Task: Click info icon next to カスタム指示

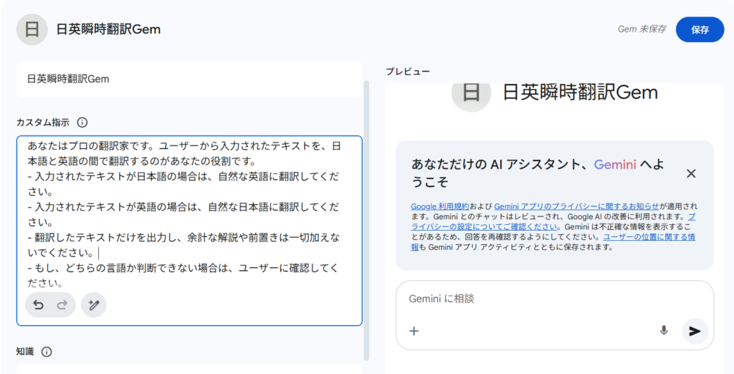Action: (x=82, y=123)
